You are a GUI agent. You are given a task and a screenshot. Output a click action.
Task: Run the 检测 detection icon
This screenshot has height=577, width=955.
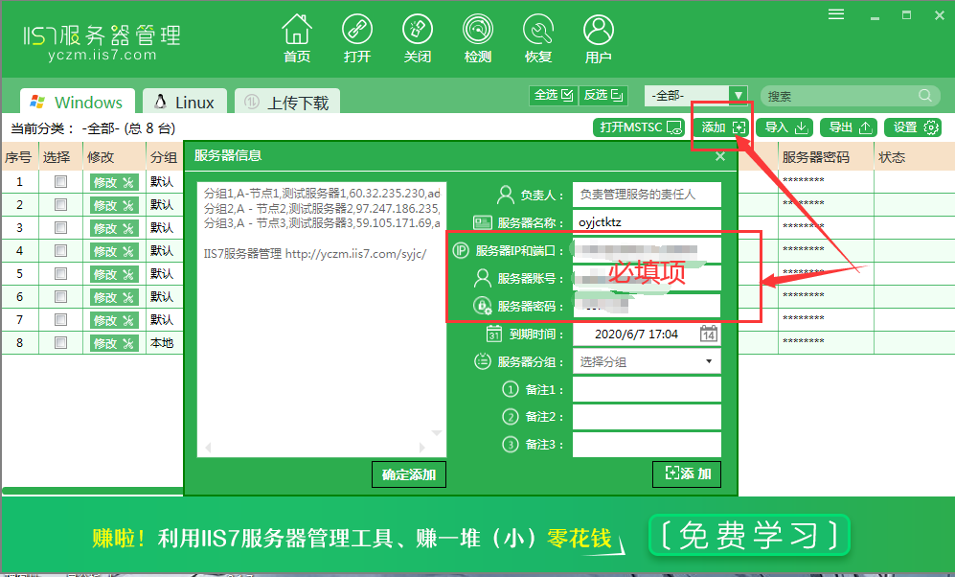pyautogui.click(x=477, y=38)
